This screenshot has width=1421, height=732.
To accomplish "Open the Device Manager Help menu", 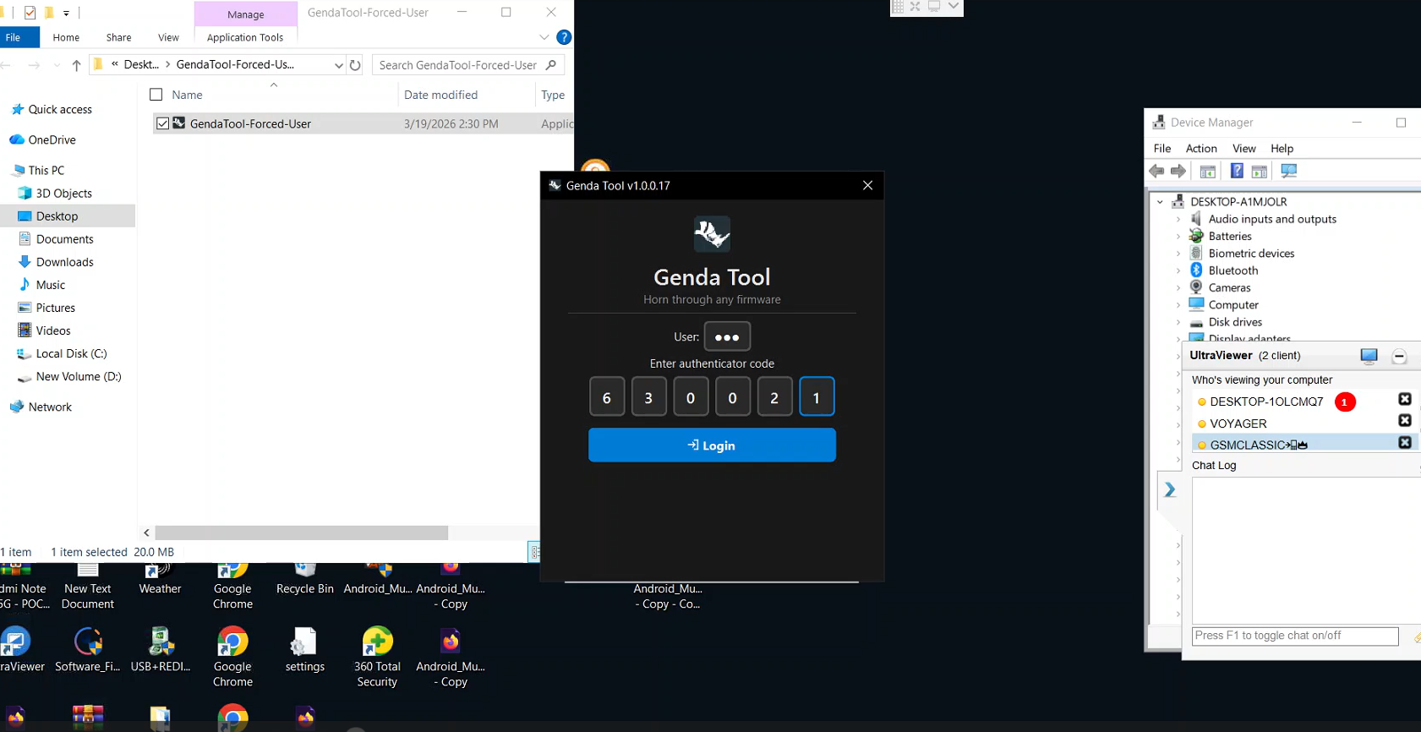I will (x=1282, y=148).
